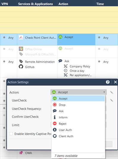Close the Action Settings dialog

click(115, 82)
